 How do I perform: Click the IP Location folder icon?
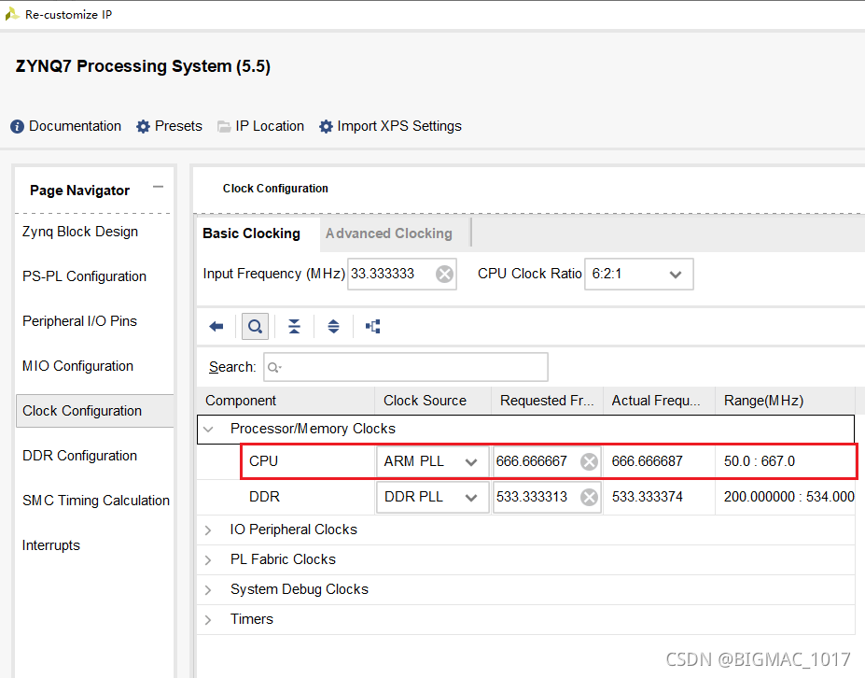click(x=224, y=126)
